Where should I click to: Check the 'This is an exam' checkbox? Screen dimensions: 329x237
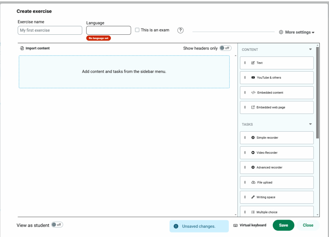137,30
